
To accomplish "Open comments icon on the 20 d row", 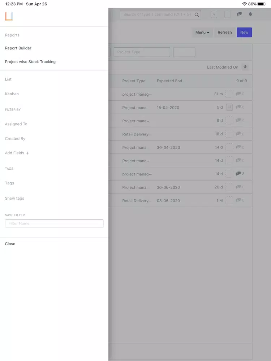I will click(x=238, y=187).
